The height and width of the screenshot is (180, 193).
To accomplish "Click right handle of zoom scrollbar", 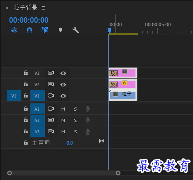I will tap(118, 173).
